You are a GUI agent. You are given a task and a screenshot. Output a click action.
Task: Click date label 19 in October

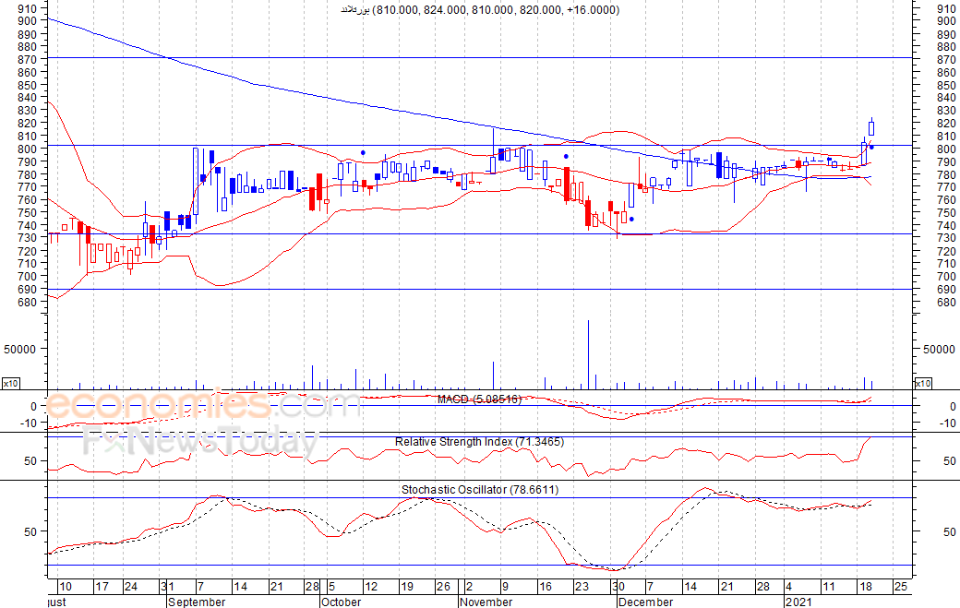coord(407,587)
